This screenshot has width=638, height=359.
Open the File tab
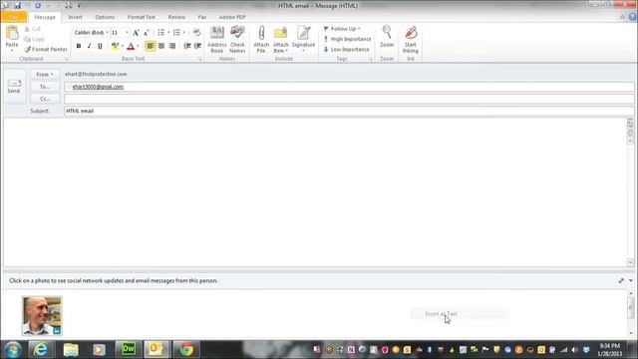pos(13,17)
